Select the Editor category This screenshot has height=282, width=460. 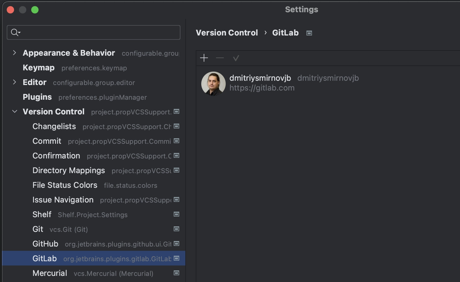point(35,82)
